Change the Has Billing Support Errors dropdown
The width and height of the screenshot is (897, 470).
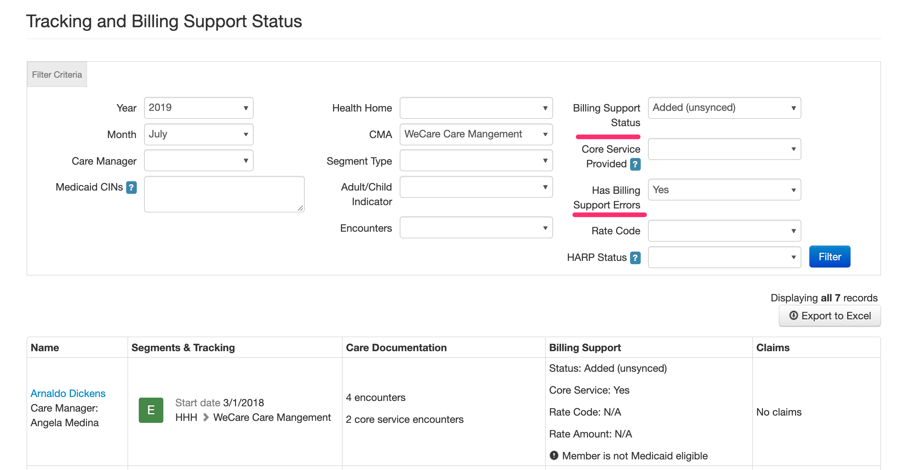point(724,190)
